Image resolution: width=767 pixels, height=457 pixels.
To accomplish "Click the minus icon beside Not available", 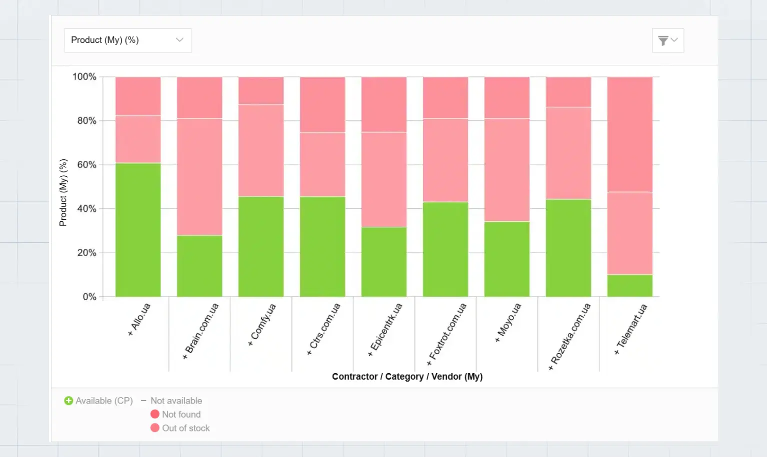I will [x=143, y=401].
